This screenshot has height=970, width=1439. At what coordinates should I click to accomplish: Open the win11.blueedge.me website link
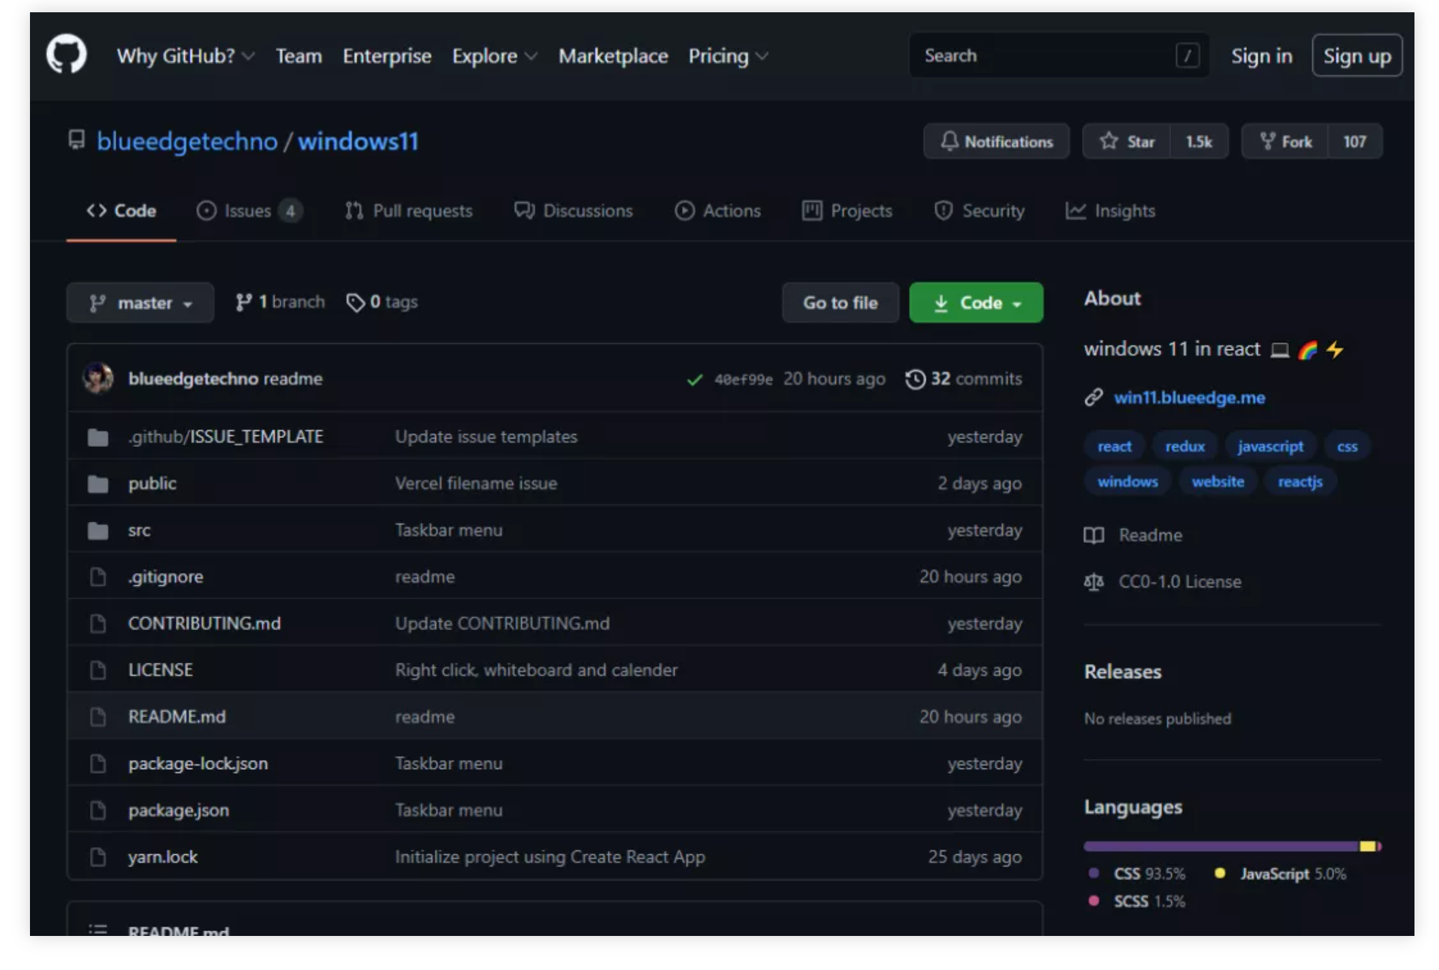1189,398
